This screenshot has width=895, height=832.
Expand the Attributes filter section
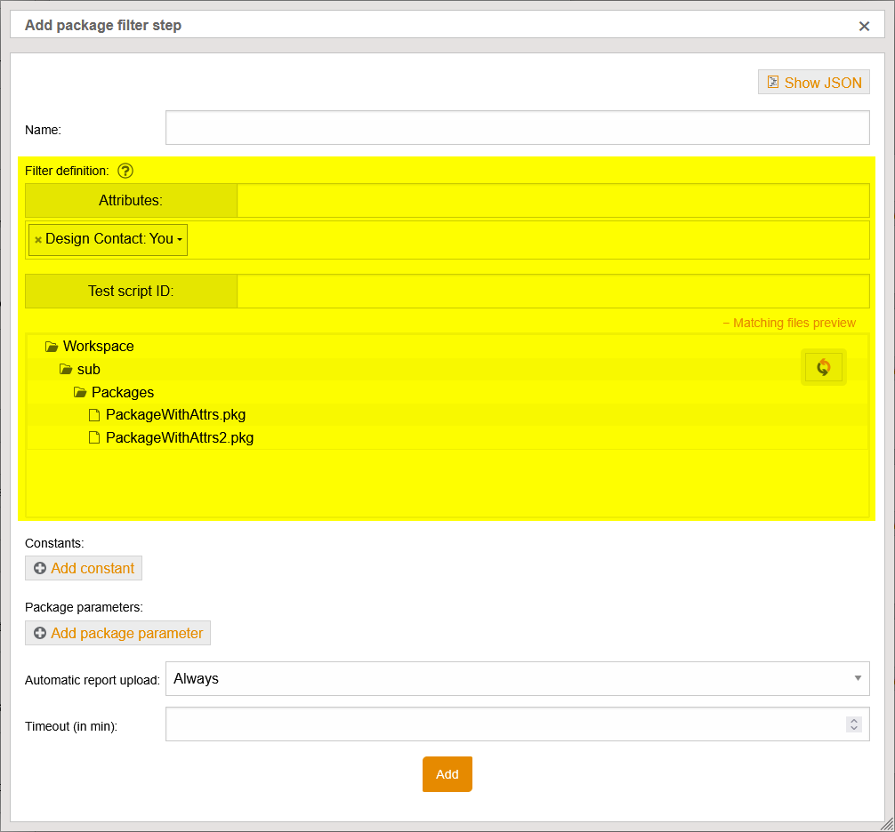[x=131, y=200]
